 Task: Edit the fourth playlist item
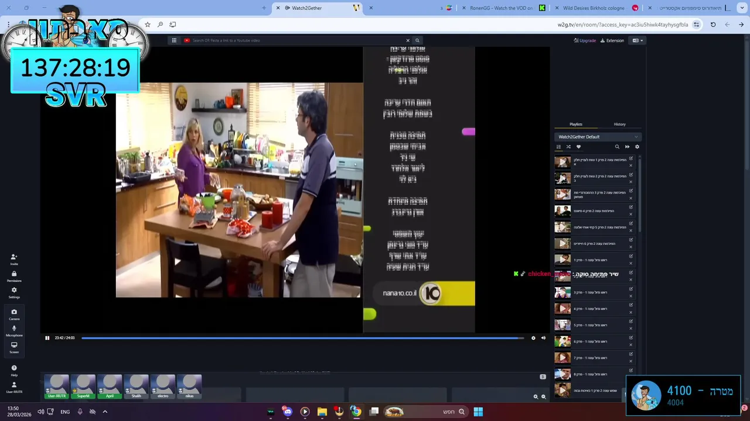click(x=631, y=207)
